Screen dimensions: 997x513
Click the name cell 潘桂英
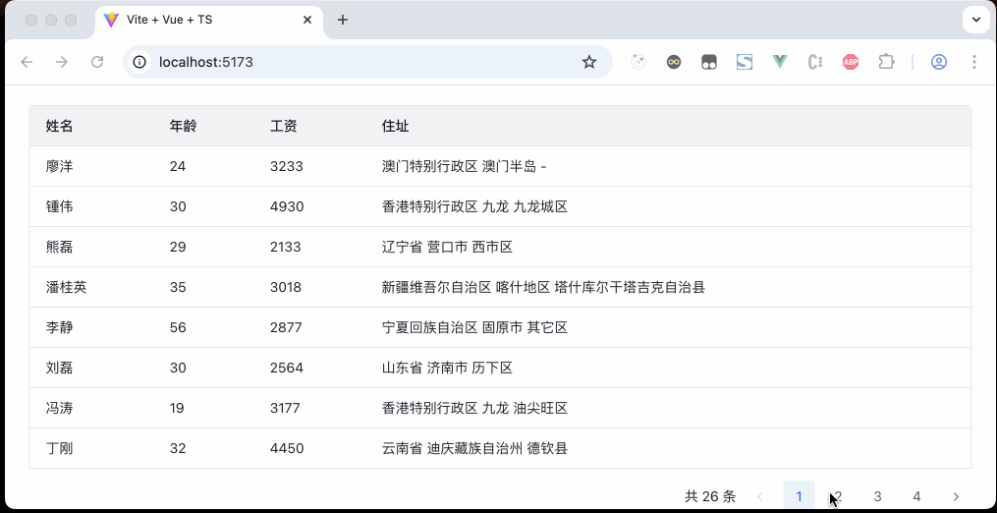[x=66, y=287]
